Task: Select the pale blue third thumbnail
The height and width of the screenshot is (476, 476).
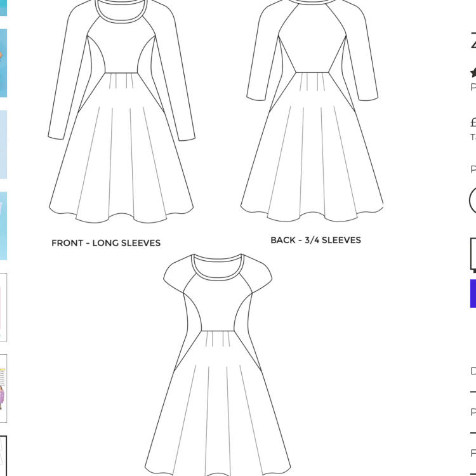Action: click(x=3, y=144)
